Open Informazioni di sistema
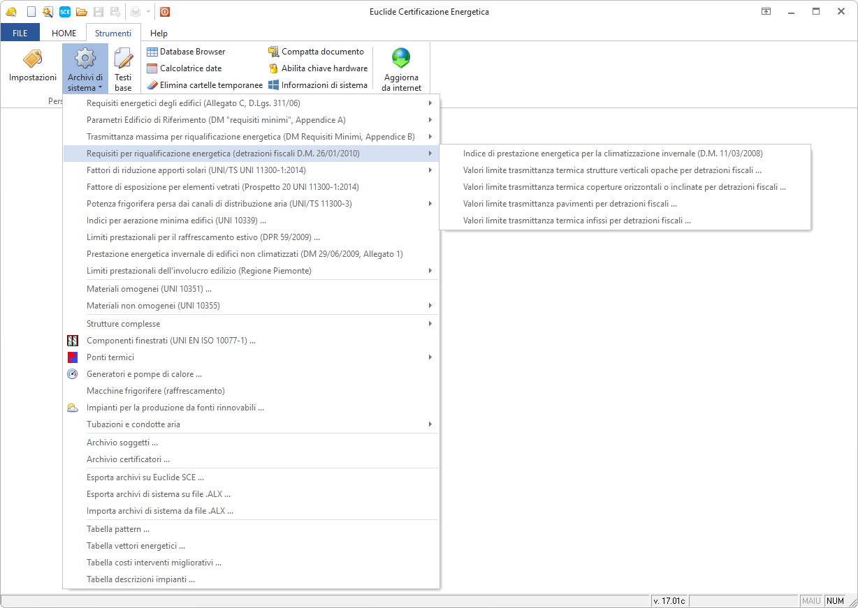 coord(318,85)
